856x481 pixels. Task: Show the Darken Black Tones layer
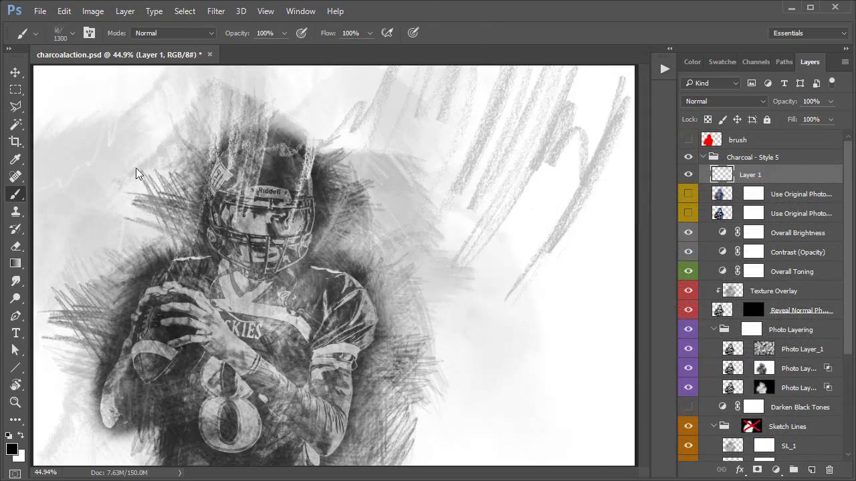[688, 407]
